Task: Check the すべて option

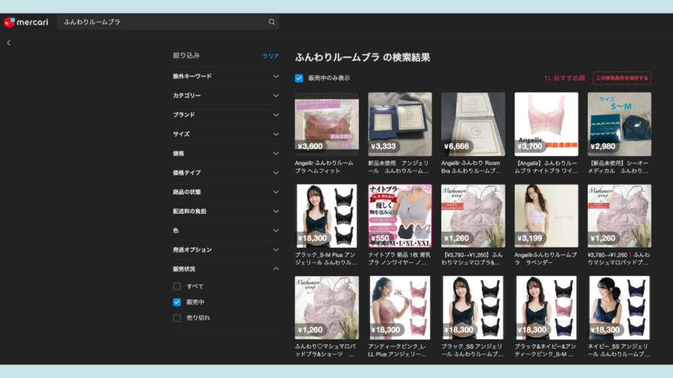Action: 177,286
